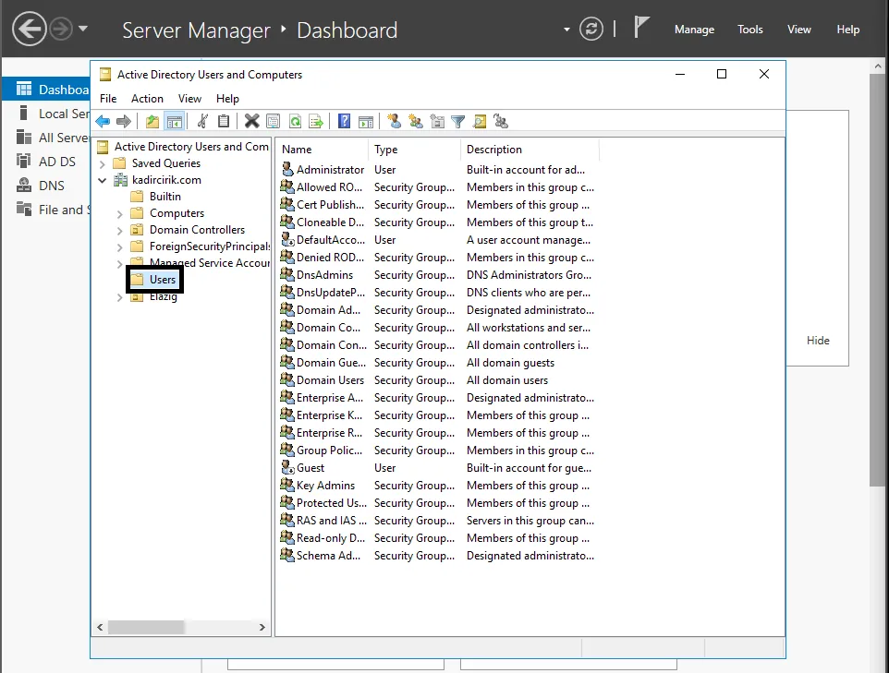The height and width of the screenshot is (673, 889).
Task: Select Local Server in sidebar
Action: pos(46,114)
